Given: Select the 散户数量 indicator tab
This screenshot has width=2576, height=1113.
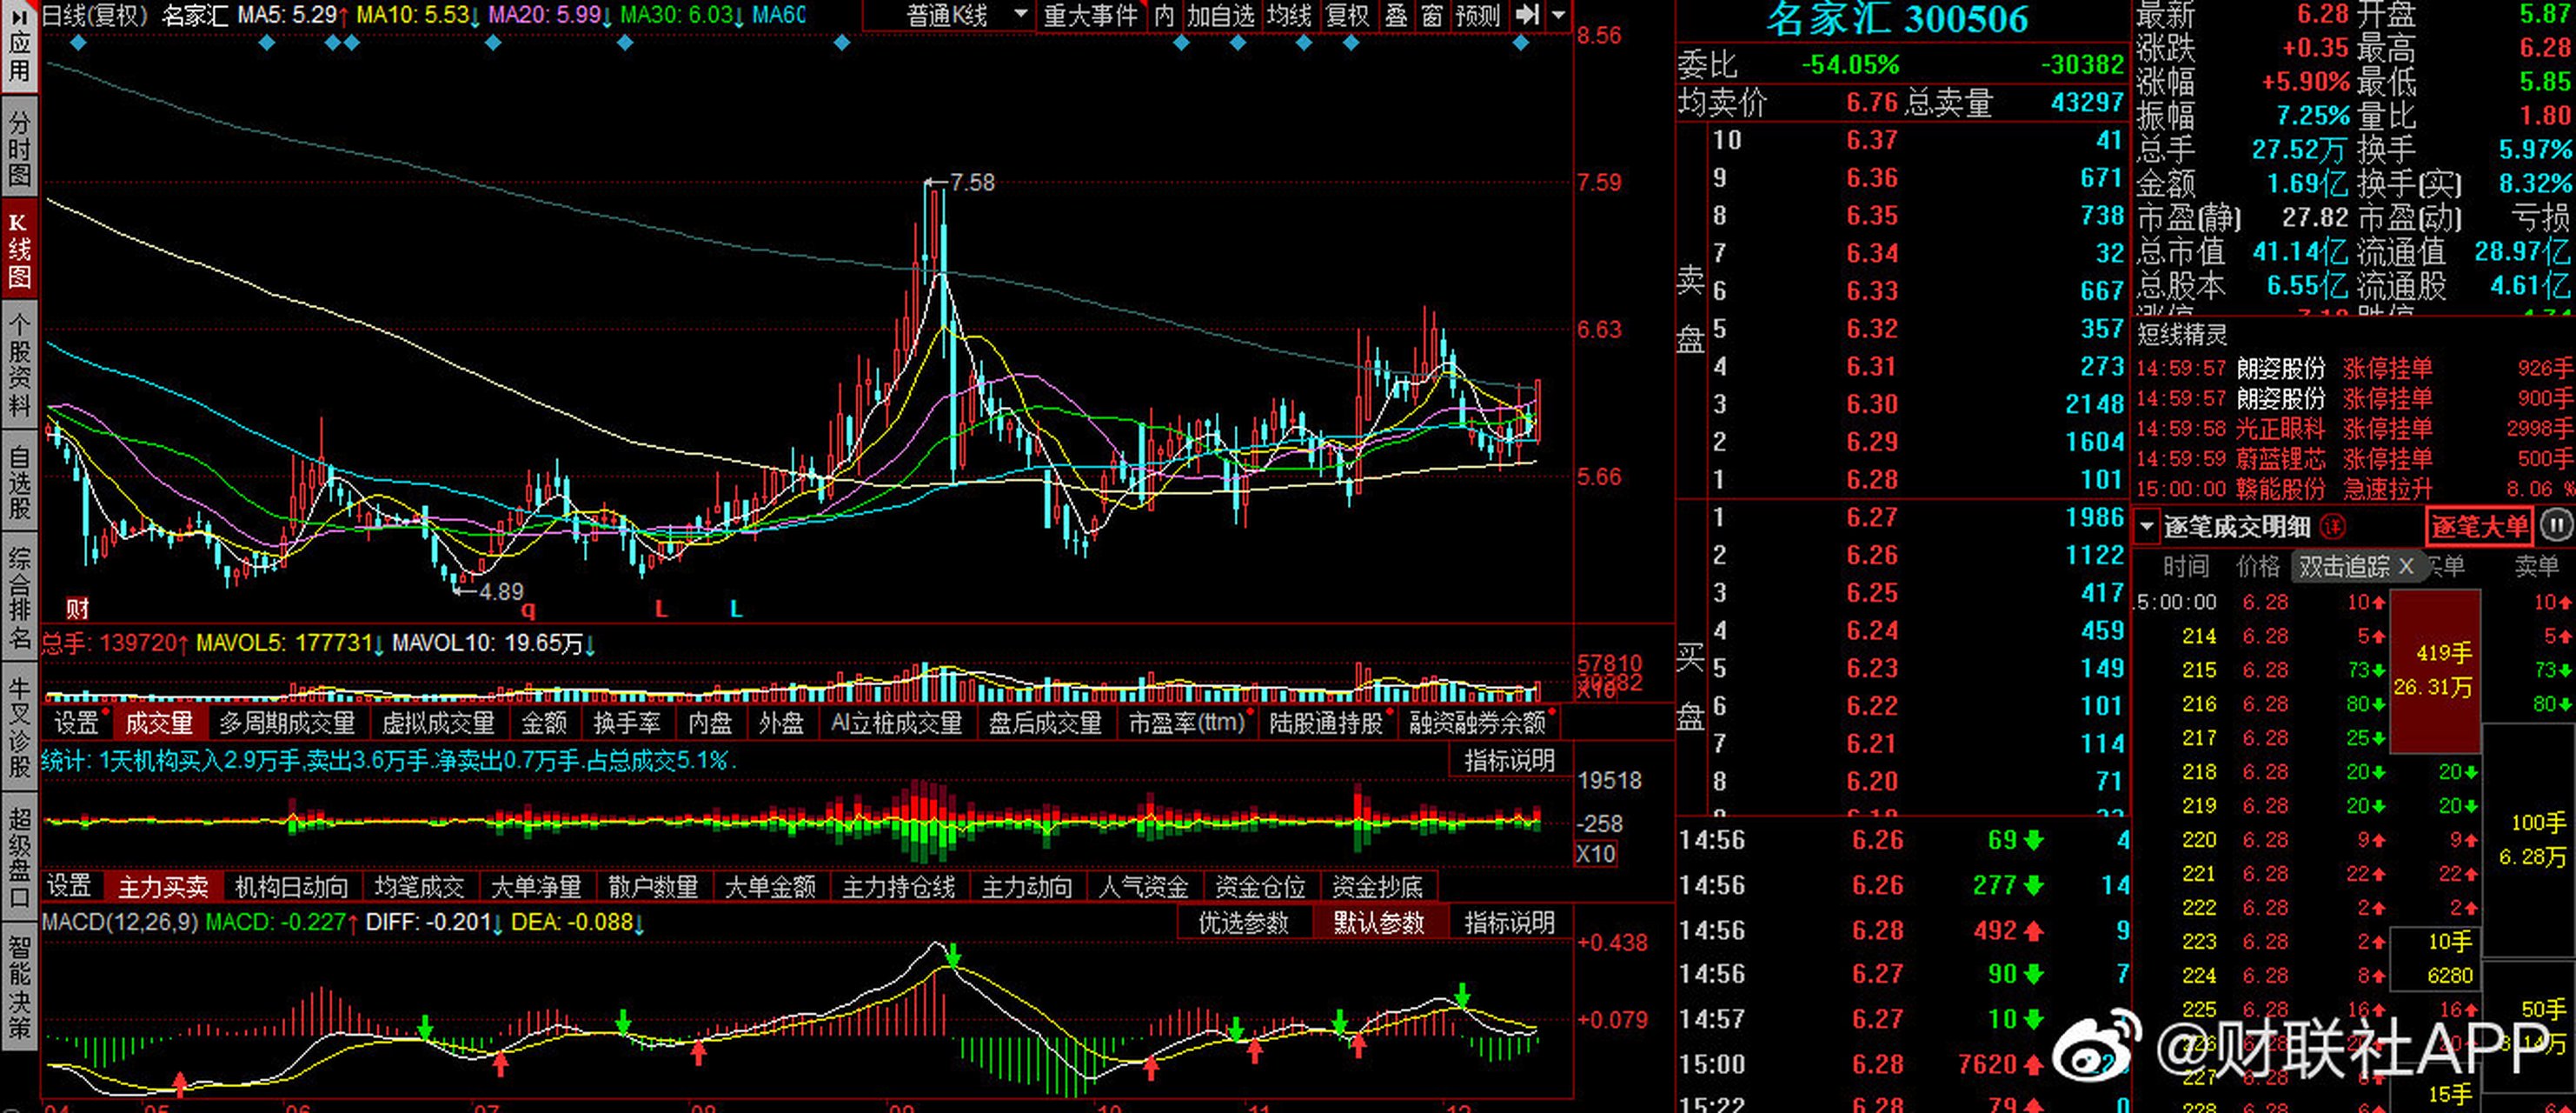Looking at the screenshot, I should pos(653,887).
